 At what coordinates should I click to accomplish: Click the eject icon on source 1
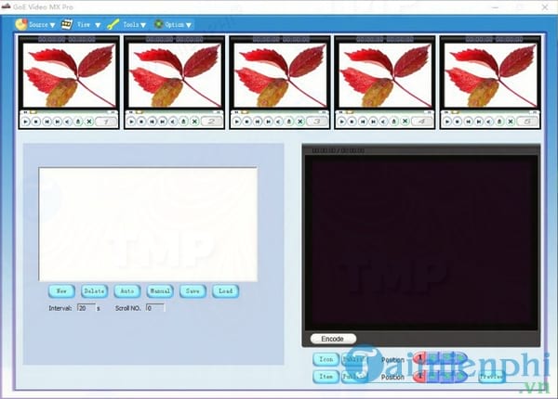pos(78,122)
